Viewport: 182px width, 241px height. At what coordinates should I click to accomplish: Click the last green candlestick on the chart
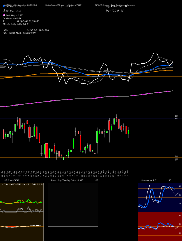[x=128, y=132]
